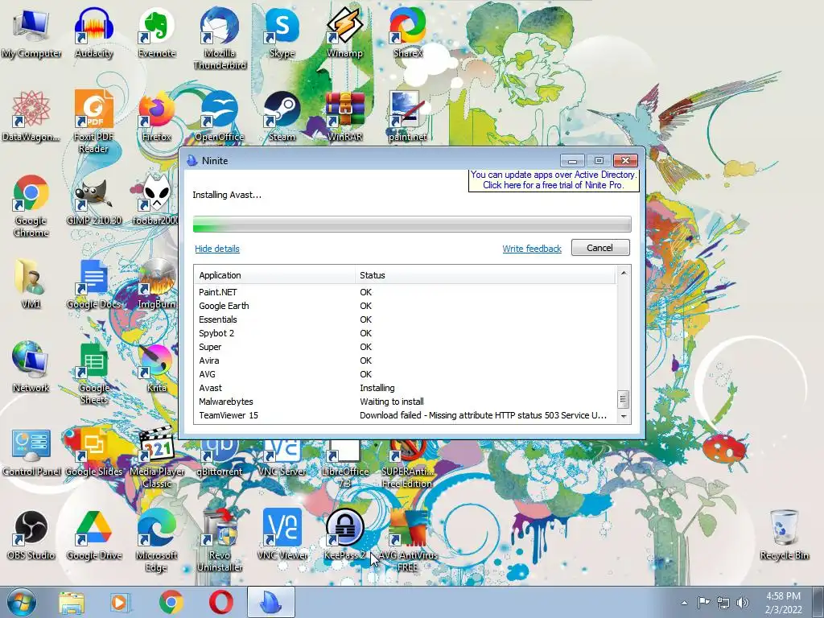Select the Revo Uninstaller desktop icon
Screen dimensions: 824x618
click(220, 540)
